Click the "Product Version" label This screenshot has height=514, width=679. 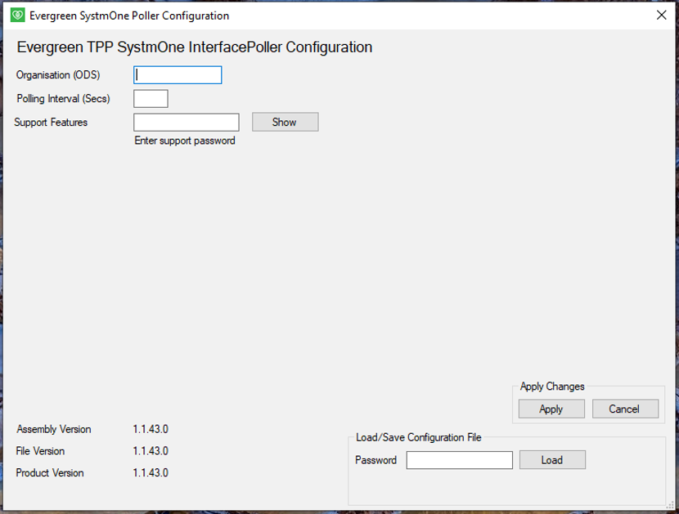(50, 473)
